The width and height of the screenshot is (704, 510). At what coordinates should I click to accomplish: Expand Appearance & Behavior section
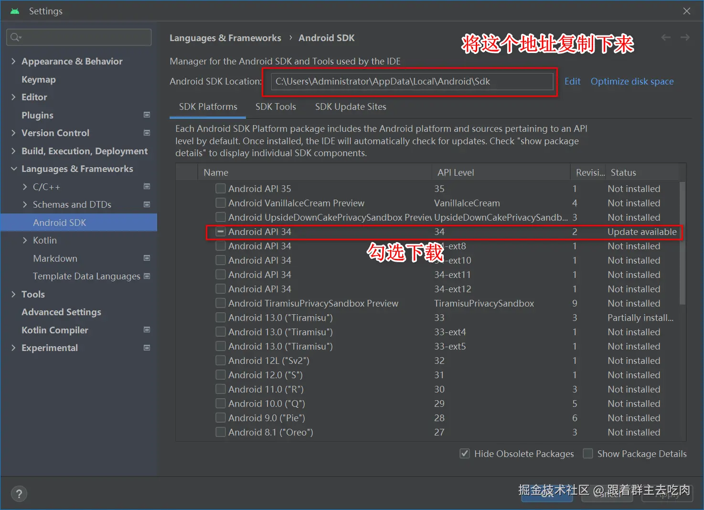13,61
